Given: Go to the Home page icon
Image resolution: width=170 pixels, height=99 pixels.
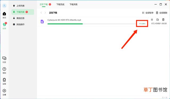Looking at the screenshot, I should (x=4, y=14).
